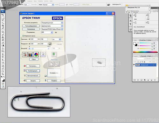Click the Сброс reset button
The image size is (159, 123).
[x=34, y=59]
